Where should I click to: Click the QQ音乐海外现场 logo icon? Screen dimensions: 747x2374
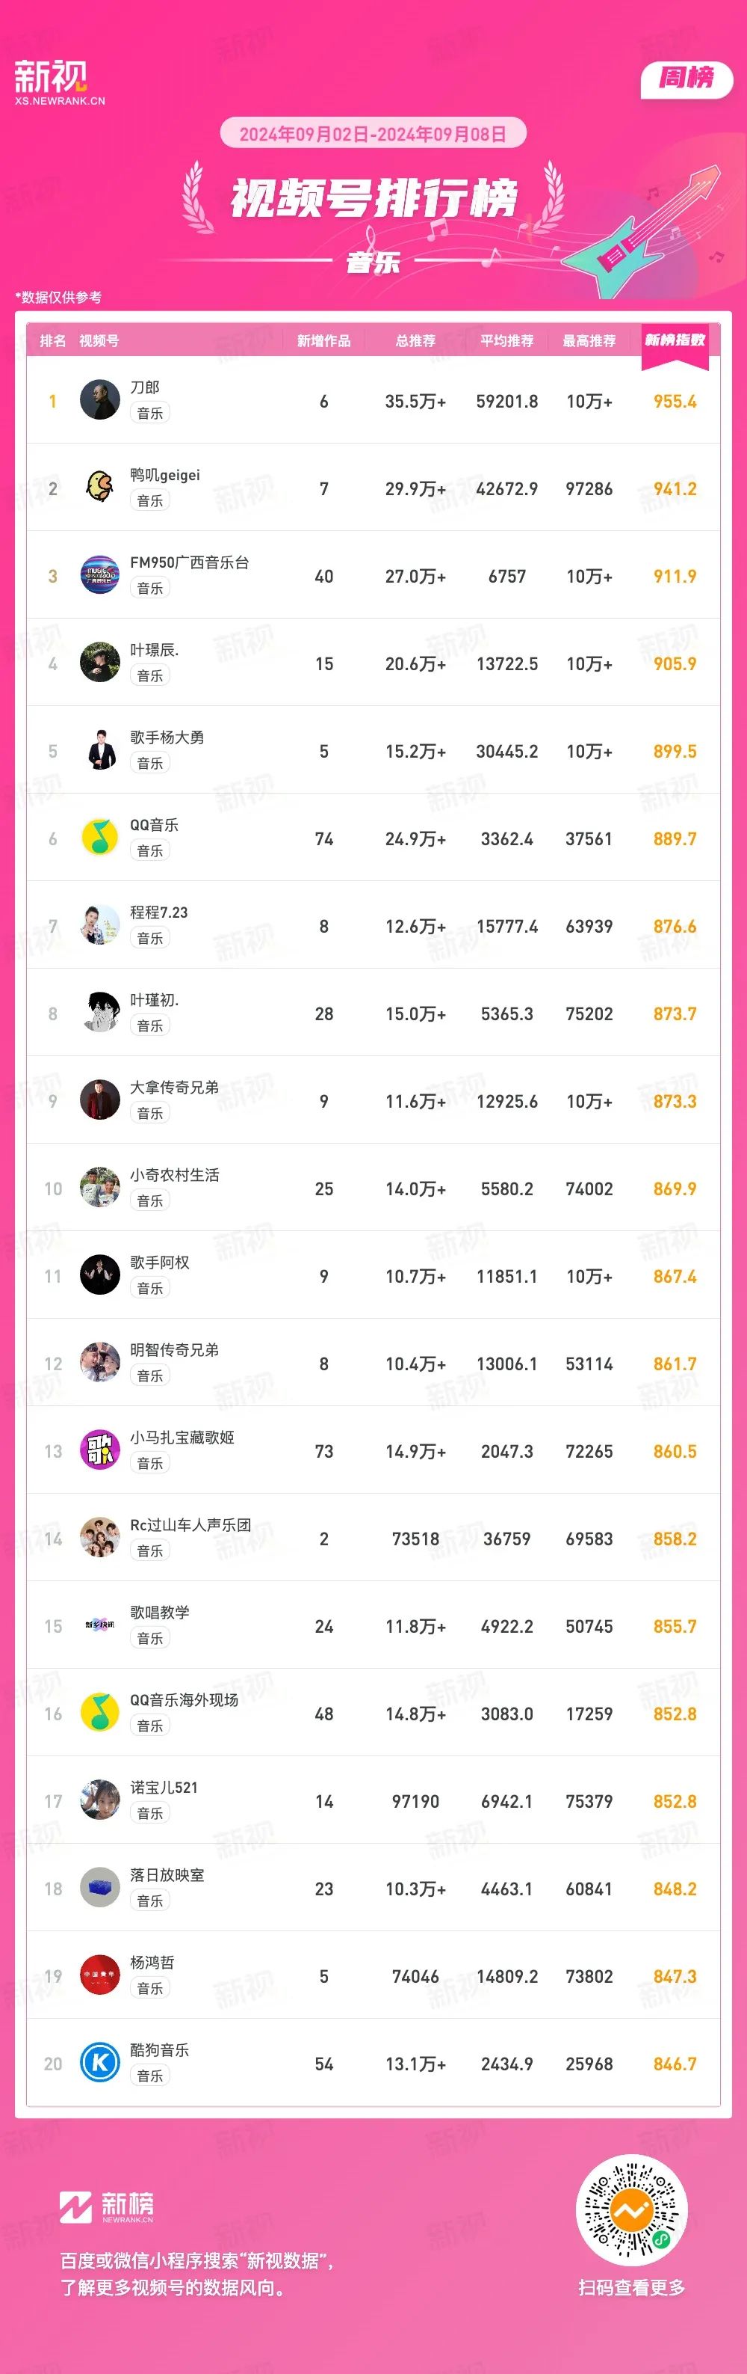tap(99, 1714)
